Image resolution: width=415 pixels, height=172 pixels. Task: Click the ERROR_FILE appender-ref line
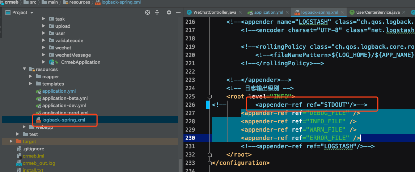(x=300, y=138)
